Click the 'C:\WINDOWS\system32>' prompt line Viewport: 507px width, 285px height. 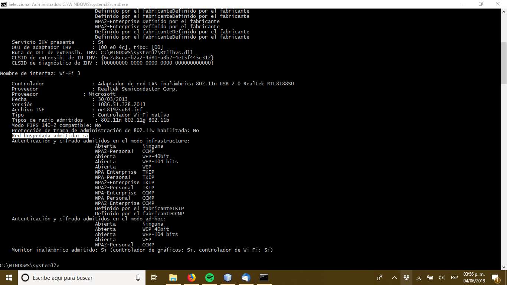[x=30, y=266]
